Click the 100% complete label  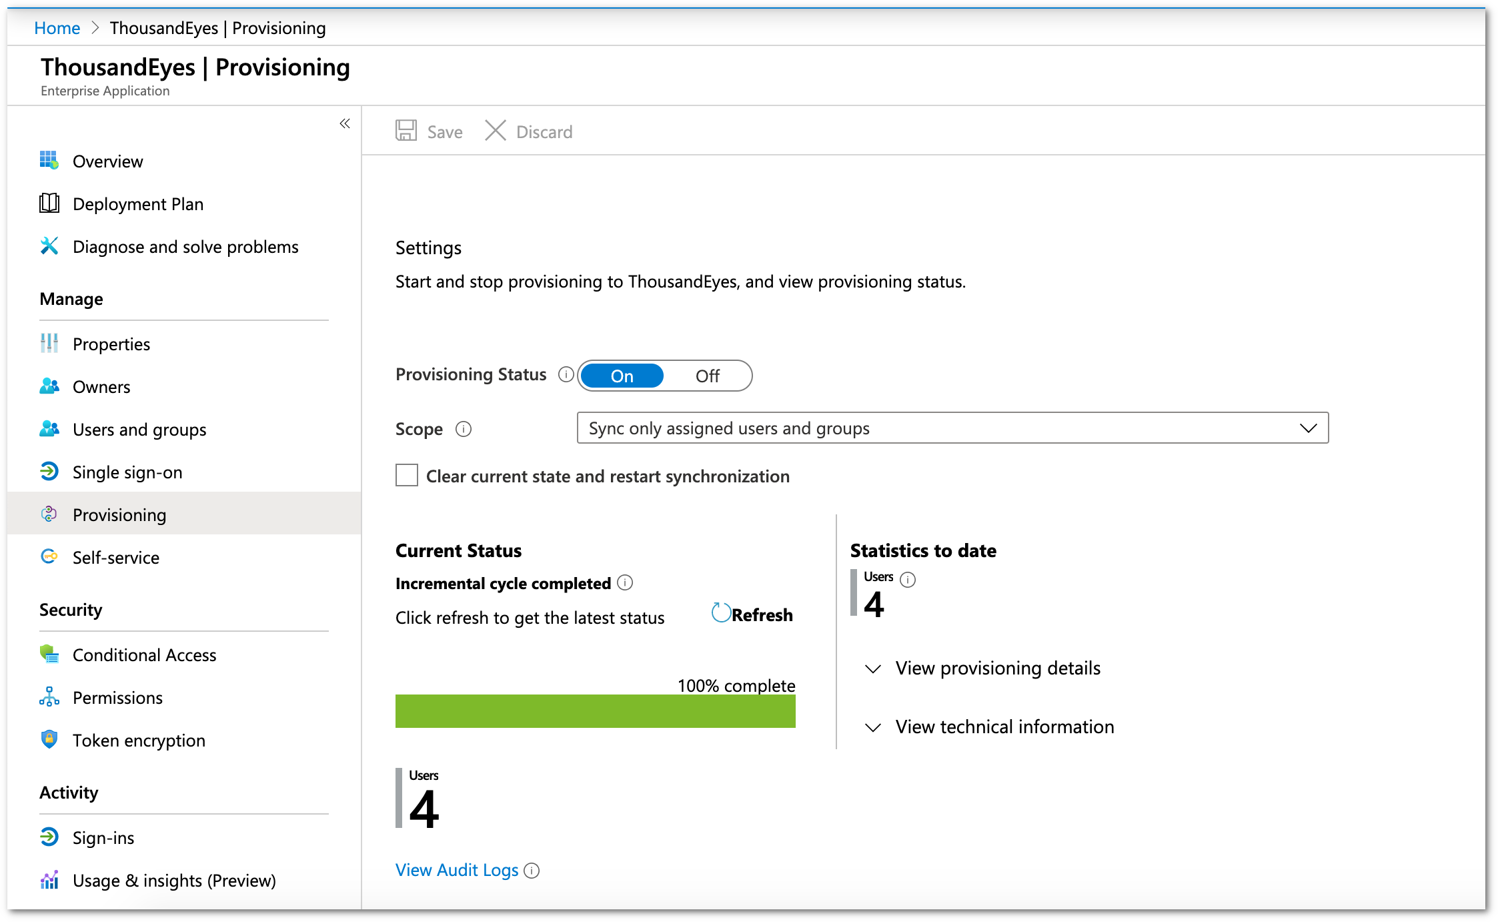[736, 685]
